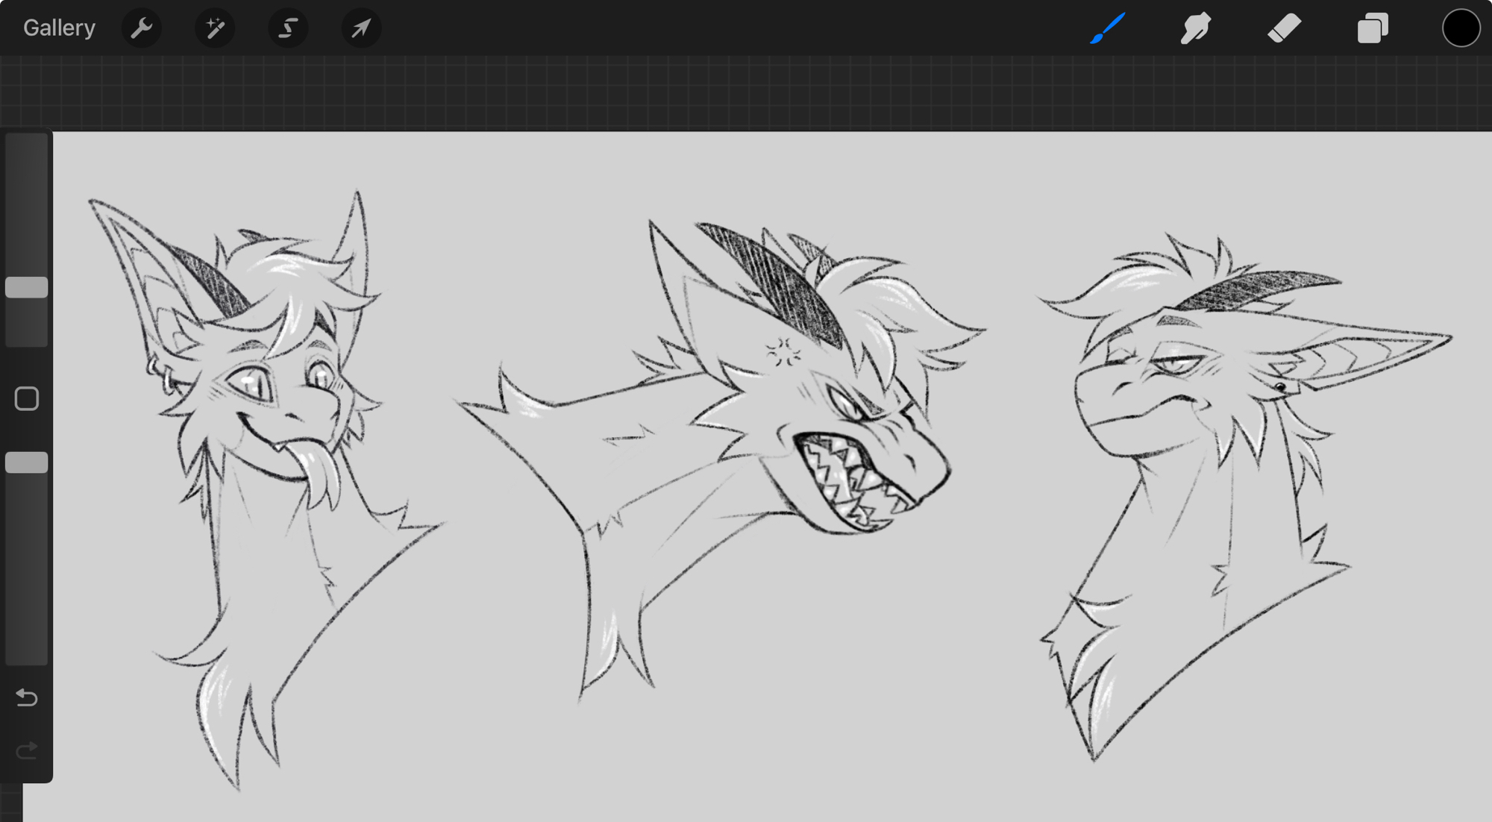Select the Smudge tool

pyautogui.click(x=1195, y=28)
